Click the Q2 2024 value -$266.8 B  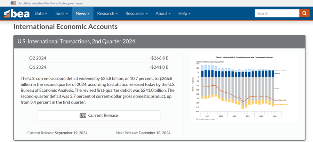pyautogui.click(x=159, y=58)
